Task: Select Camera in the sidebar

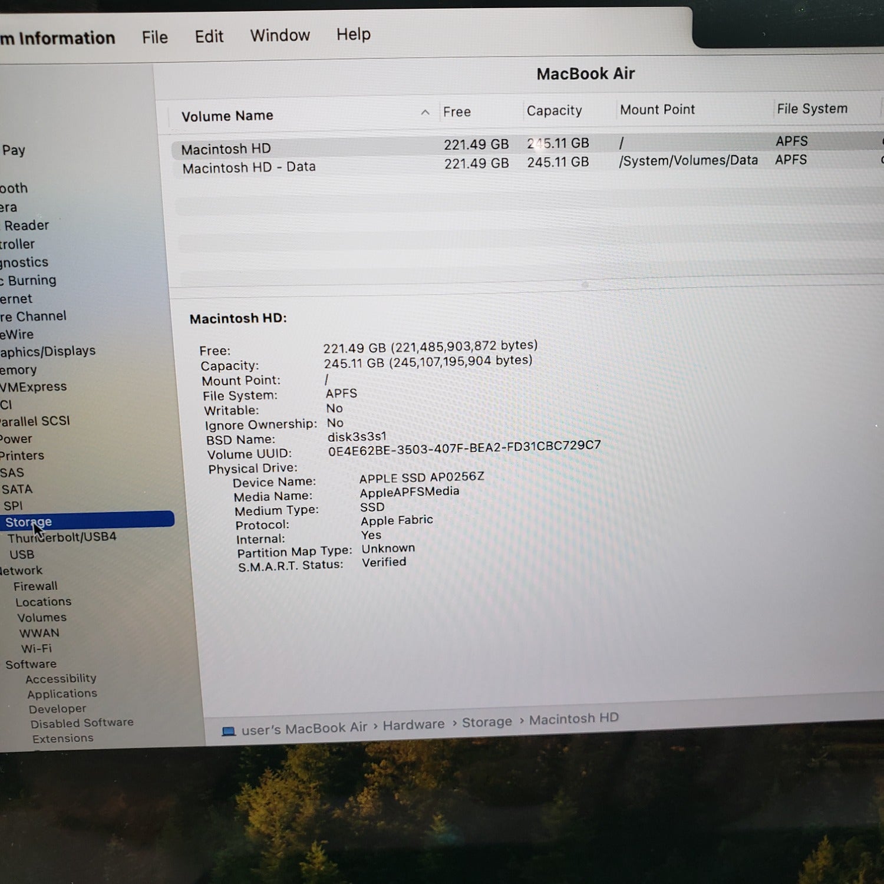Action: (9, 207)
